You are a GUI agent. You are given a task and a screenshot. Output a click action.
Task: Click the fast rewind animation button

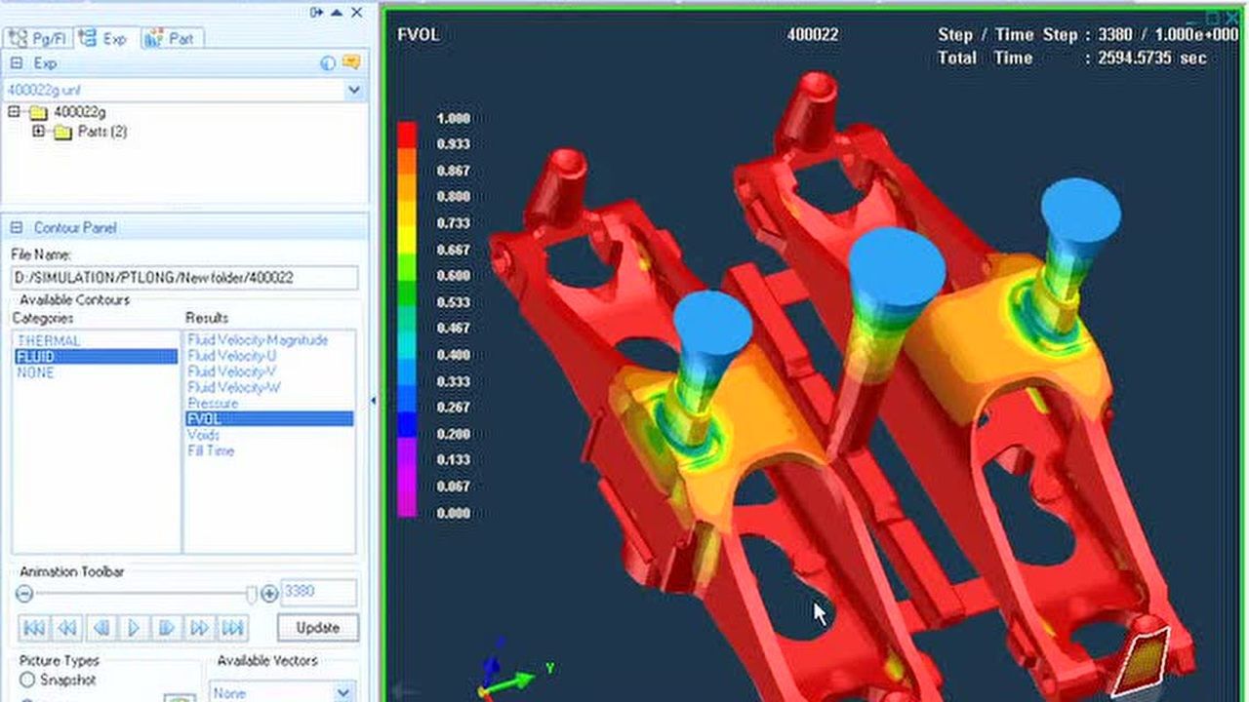(x=66, y=628)
